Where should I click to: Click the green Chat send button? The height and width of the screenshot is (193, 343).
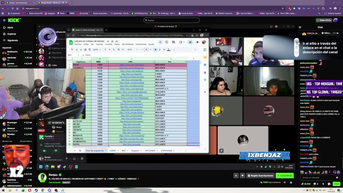click(337, 184)
